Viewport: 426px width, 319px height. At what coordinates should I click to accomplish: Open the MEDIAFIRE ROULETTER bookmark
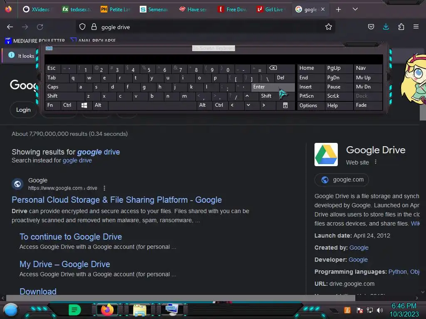pyautogui.click(x=35, y=41)
